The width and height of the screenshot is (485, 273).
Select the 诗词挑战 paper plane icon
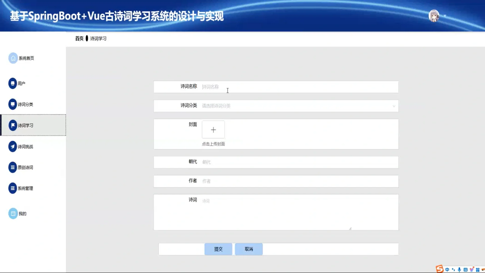13,146
